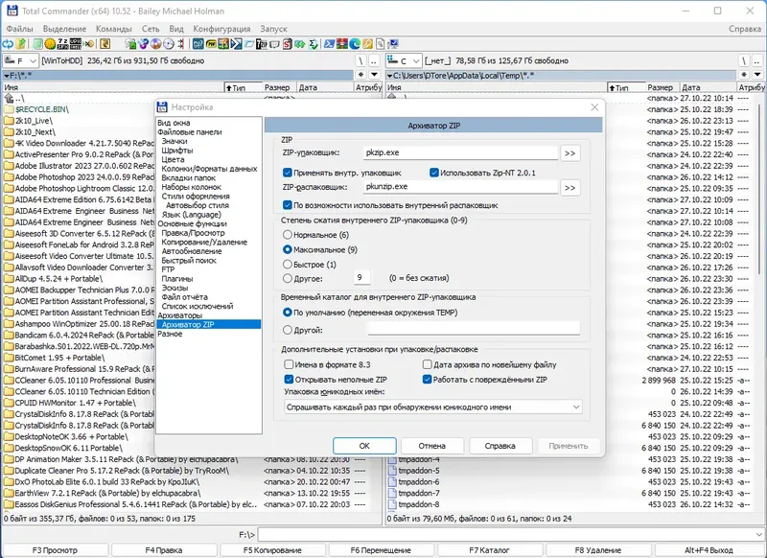Click the 7z SFX toolbar icon
This screenshot has width=767, height=558.
pyautogui.click(x=62, y=44)
